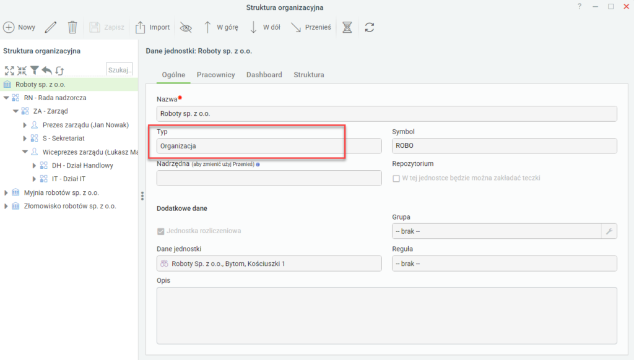
Task: Select Złomowisko robotów sp. z o.o. item
Action: (x=70, y=206)
